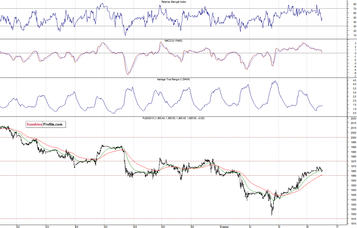Click the 2000 label on the price axis
This screenshot has height=228, width=357.
353,138
